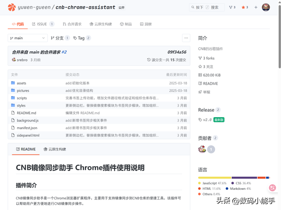Viewport: 281px width, 210px height.
Task: Open the Release section heading
Action: tap(206, 110)
